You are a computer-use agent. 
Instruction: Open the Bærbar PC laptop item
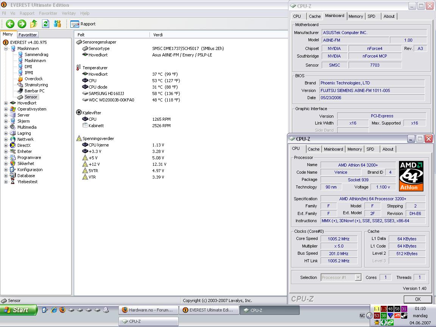click(34, 91)
